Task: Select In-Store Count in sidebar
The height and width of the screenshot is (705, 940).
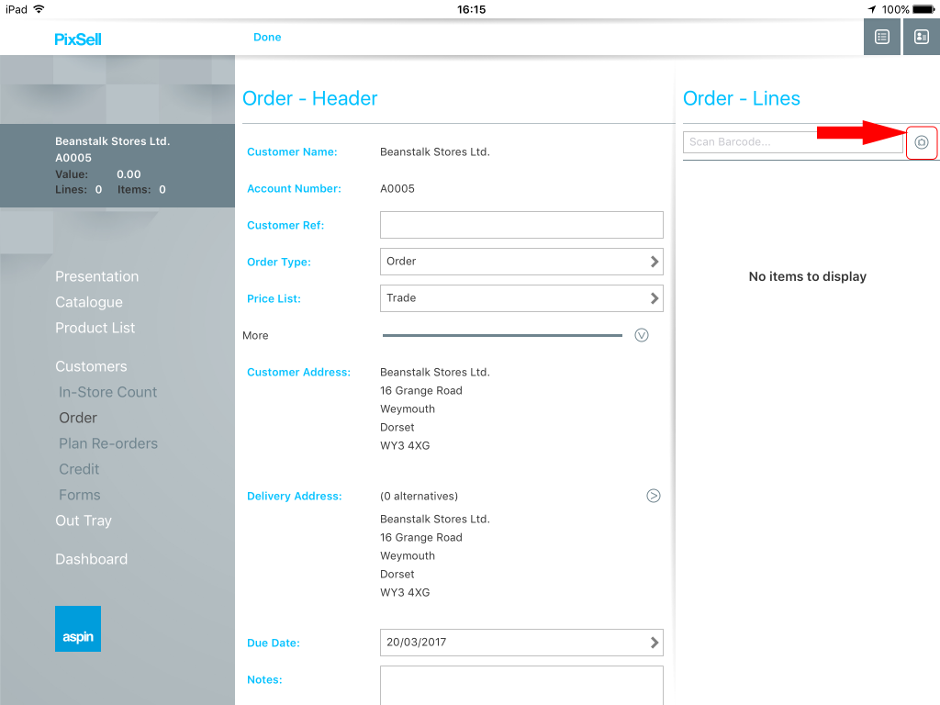Action: click(108, 392)
